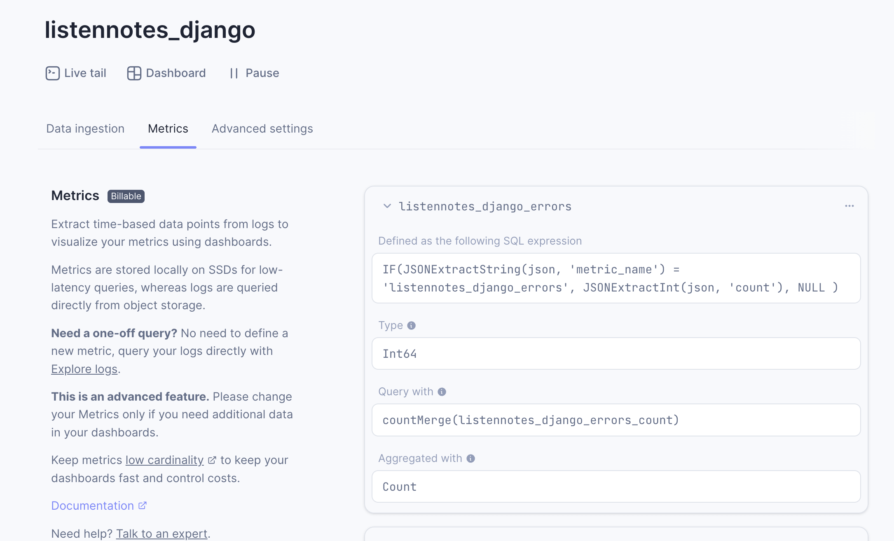
Task: Click the 'Aggregated with' field label
Action: pos(420,458)
